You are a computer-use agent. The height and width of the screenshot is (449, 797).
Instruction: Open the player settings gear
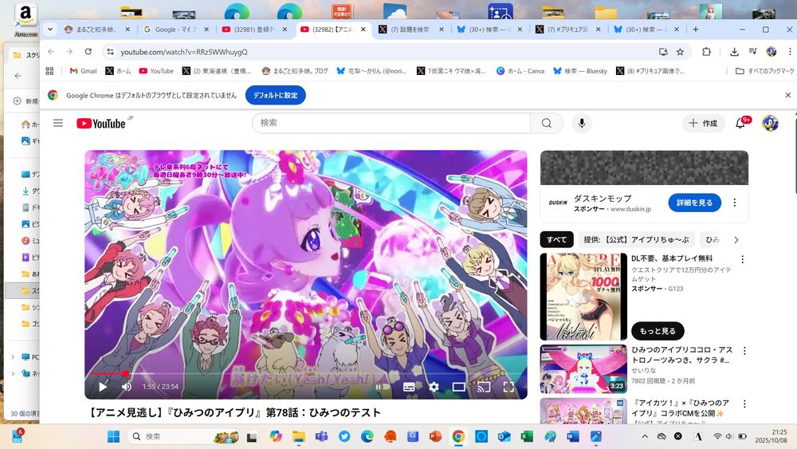click(434, 387)
